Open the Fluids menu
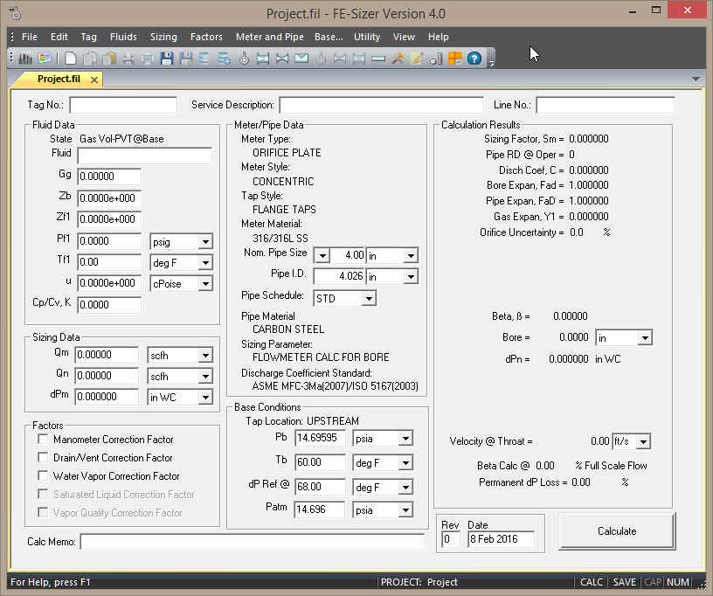This screenshot has height=596, width=713. click(123, 37)
